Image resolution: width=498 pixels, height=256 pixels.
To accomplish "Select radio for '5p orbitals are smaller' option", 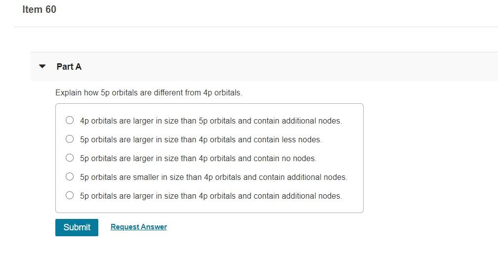I will tap(70, 176).
